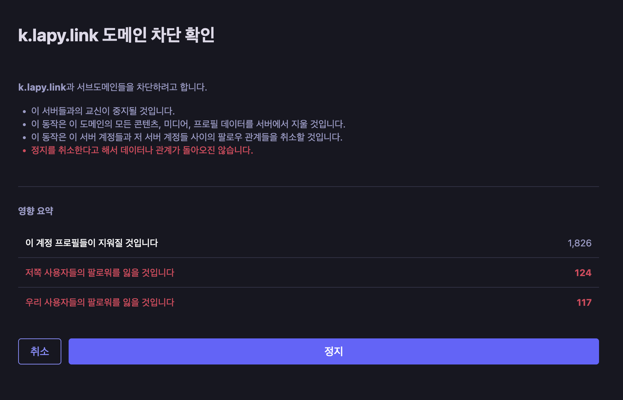Click the red warning '정지를 취소한다고 해서' line
623x400 pixels.
tap(142, 150)
